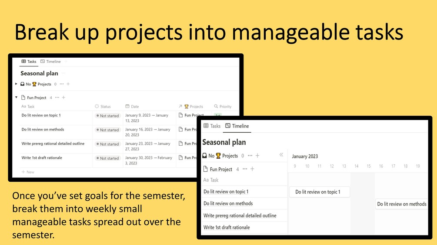The image size is (437, 245).
Task: Open Write 1st draft rationale task in table view
Action: [42, 158]
